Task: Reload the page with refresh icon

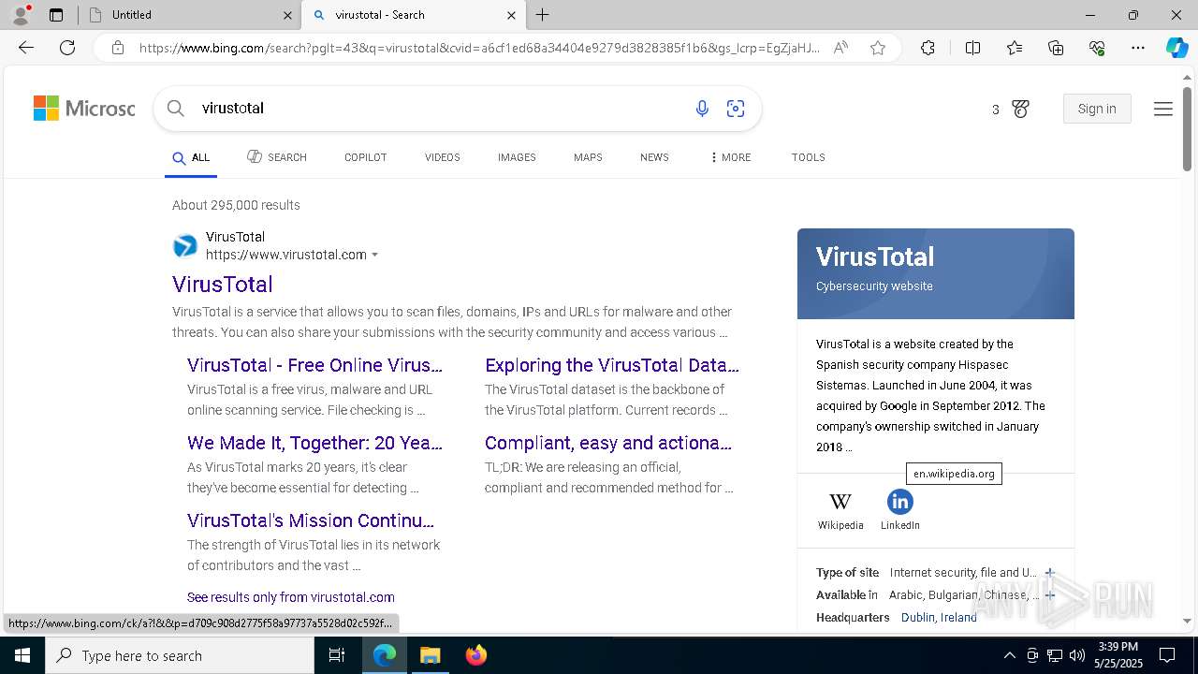Action: [x=67, y=48]
